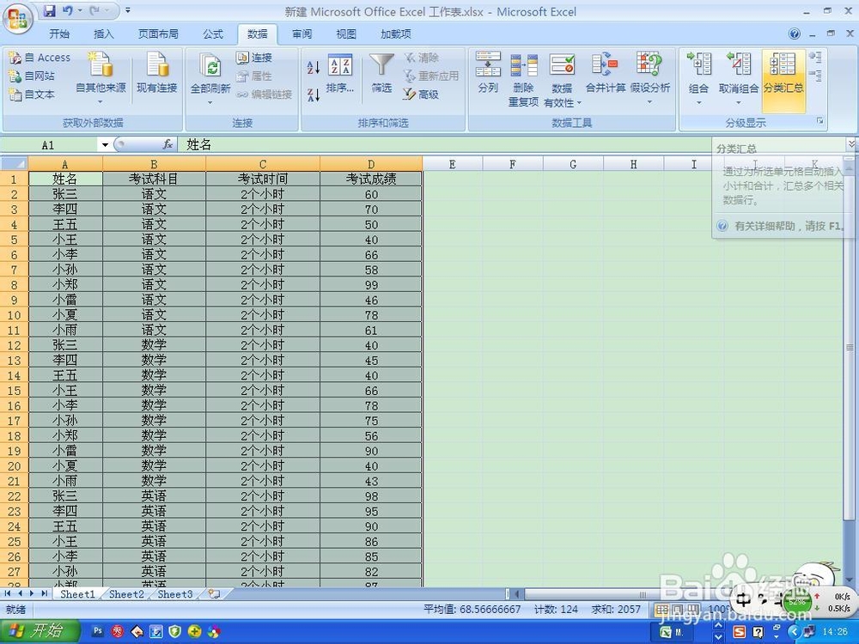
Task: Select column D header
Action: click(371, 164)
